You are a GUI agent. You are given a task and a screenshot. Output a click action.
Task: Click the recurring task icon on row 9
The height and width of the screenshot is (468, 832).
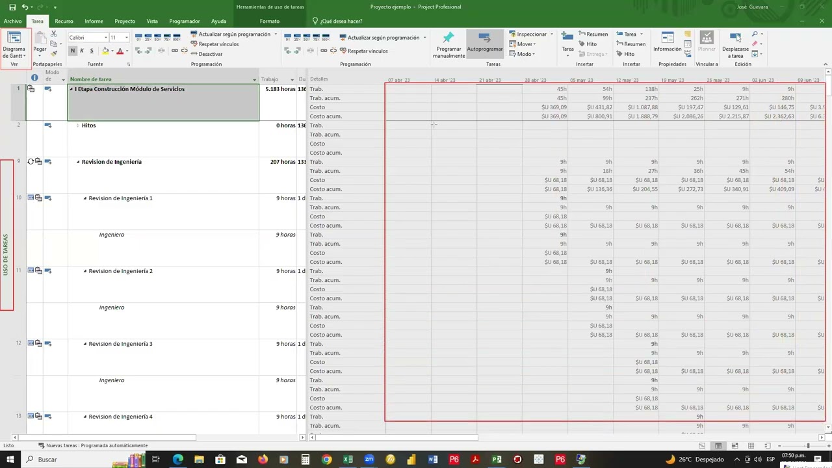[x=31, y=162]
